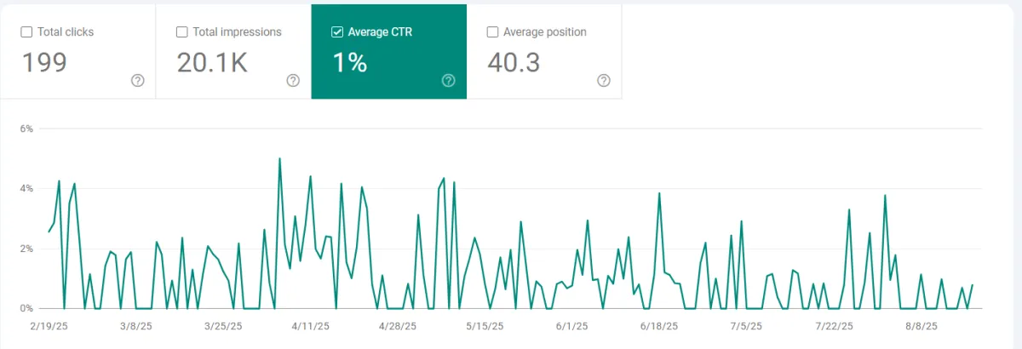Select the 1% average CTR value
Image resolution: width=1022 pixels, height=349 pixels.
pyautogui.click(x=350, y=63)
